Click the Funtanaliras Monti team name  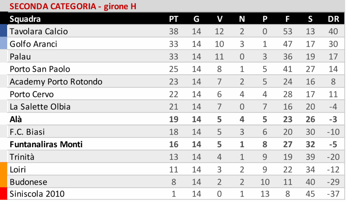point(46,144)
